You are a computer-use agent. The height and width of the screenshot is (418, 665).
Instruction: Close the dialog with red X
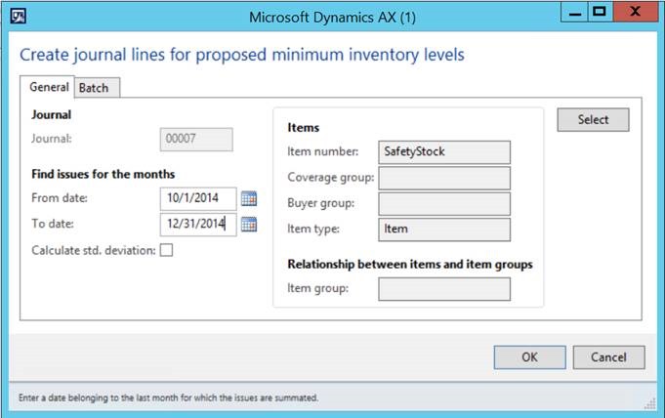635,12
